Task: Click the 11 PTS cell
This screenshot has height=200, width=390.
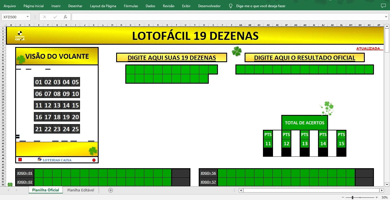Action: pyautogui.click(x=268, y=144)
